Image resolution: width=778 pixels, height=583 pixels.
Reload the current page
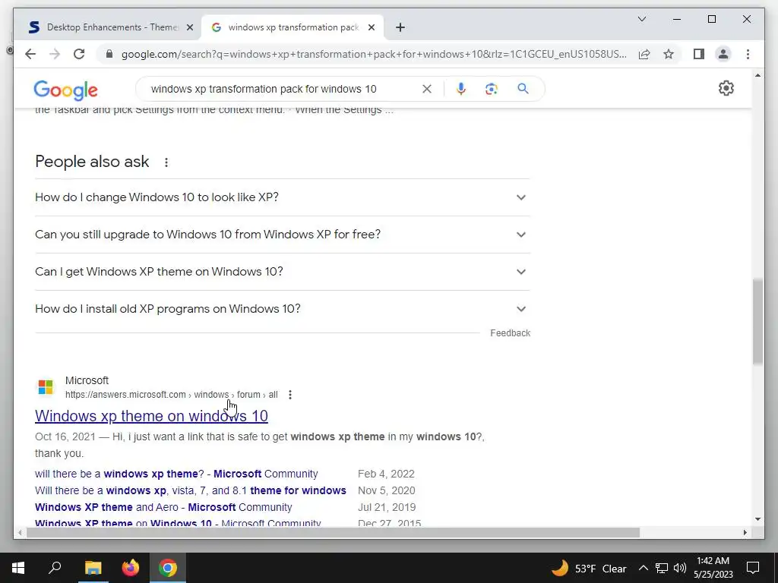[x=79, y=54]
